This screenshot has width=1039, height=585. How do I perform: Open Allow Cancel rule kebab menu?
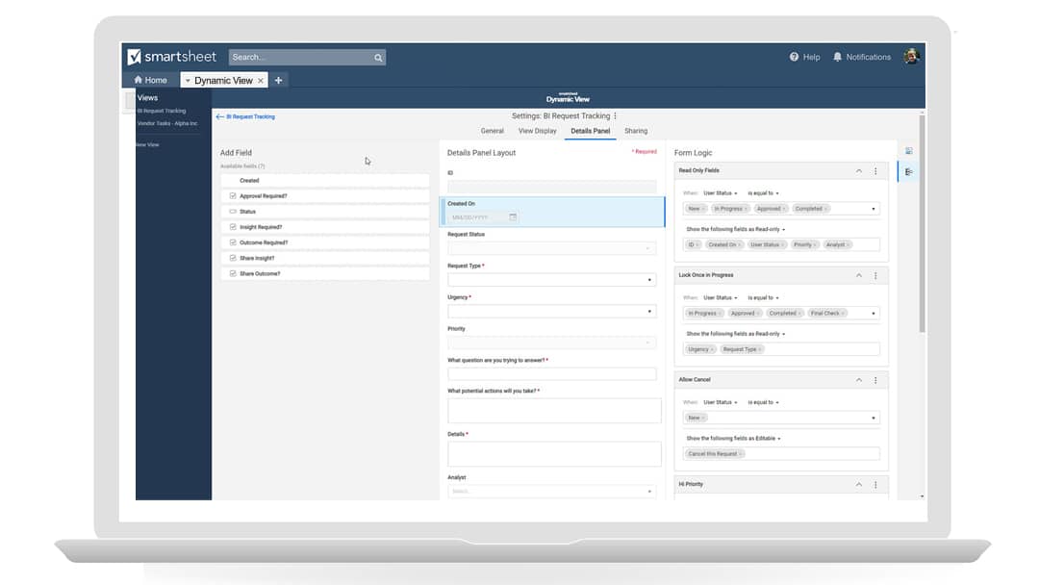[x=875, y=380]
